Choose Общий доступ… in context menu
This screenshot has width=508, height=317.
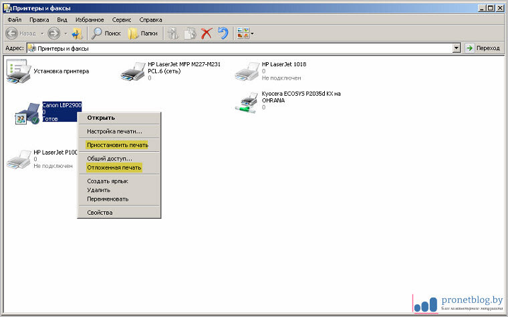119,158
